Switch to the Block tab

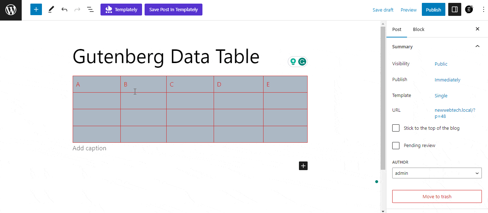(x=419, y=29)
